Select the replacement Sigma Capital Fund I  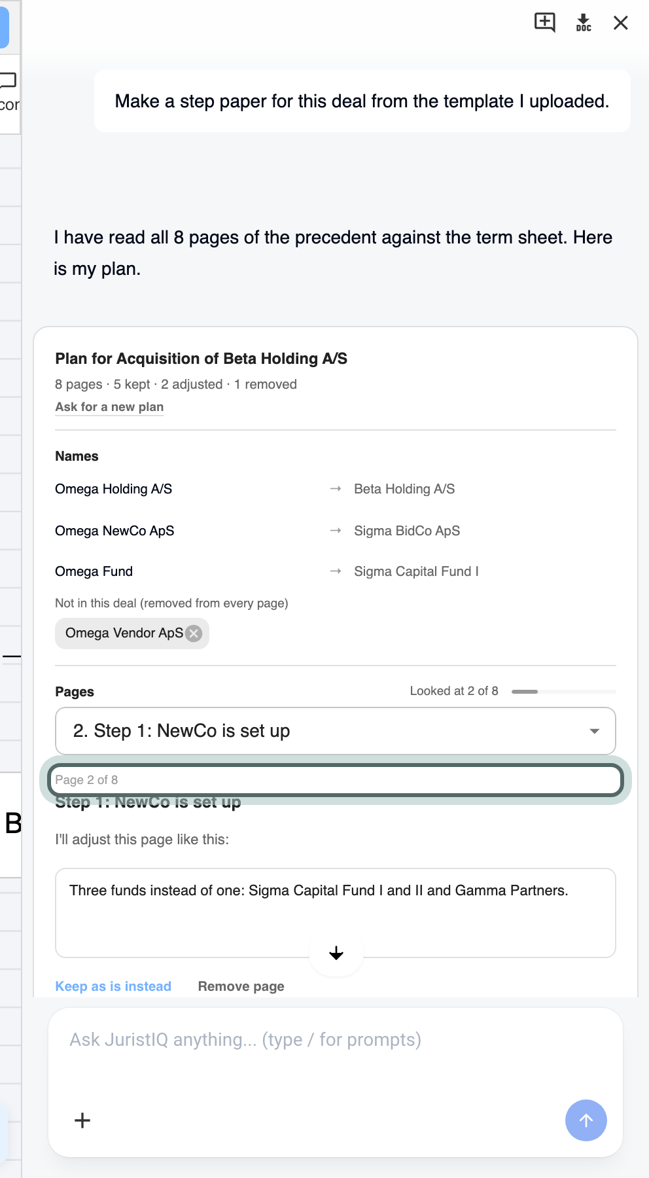pyautogui.click(x=416, y=571)
